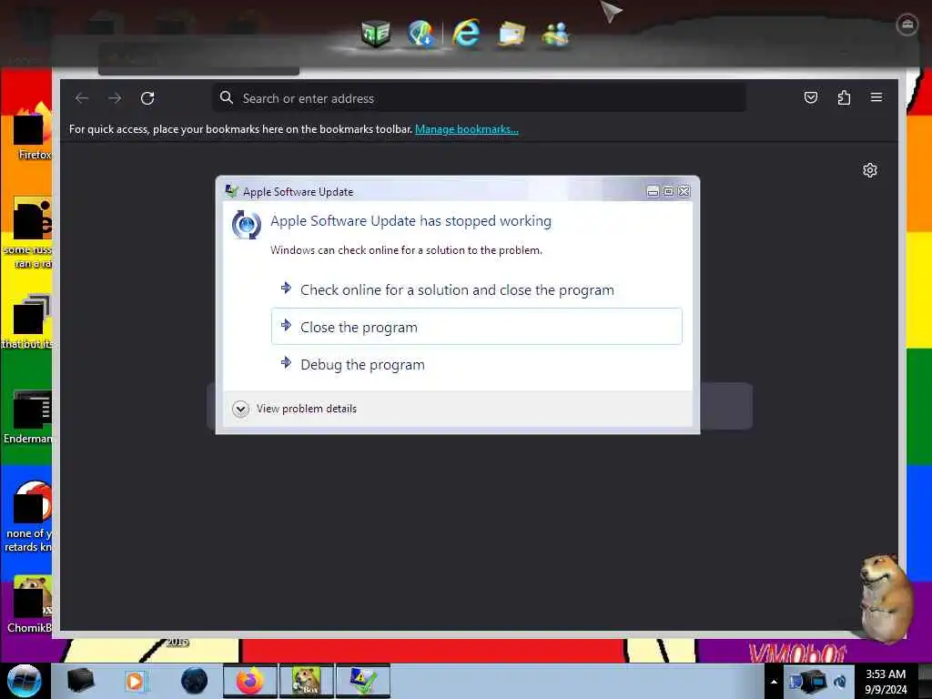Open the dark globe icon on taskbar
The image size is (932, 699).
(x=194, y=681)
